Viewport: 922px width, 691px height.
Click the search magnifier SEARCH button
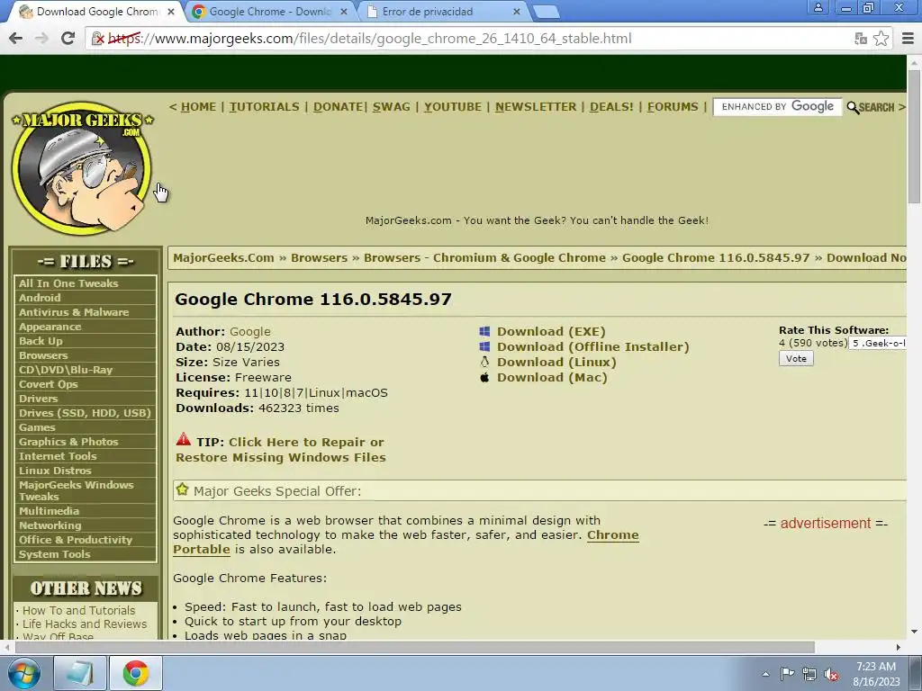tap(872, 107)
